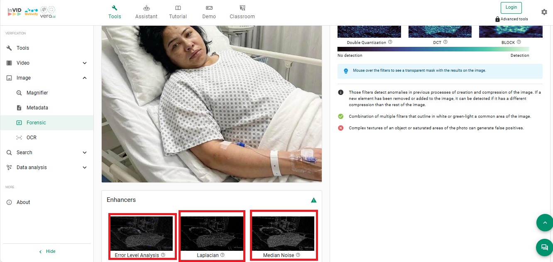Click help icon next to Error Level Analysis
553x262 pixels.
coord(163,255)
